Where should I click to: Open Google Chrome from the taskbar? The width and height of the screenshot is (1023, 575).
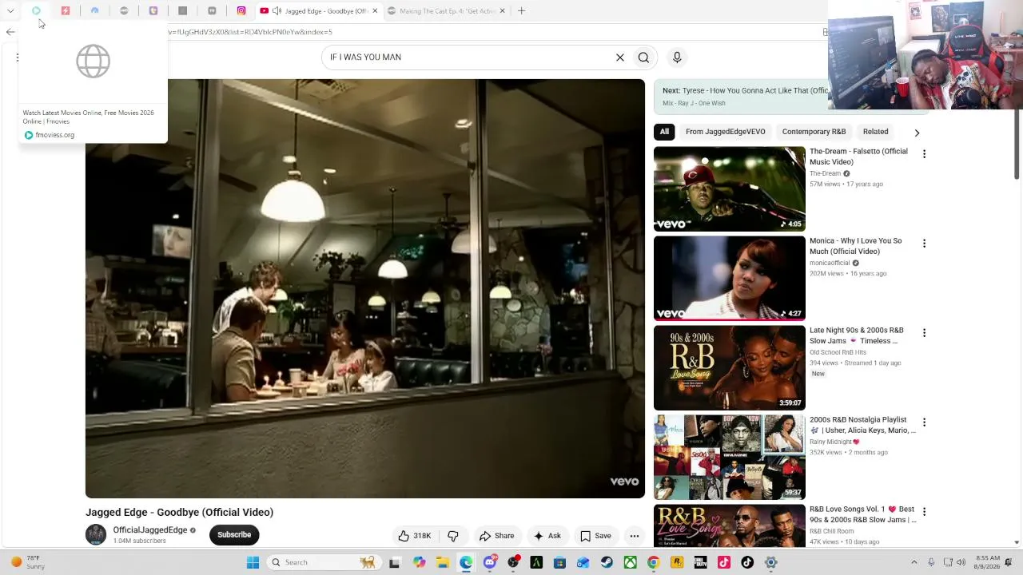click(x=653, y=562)
